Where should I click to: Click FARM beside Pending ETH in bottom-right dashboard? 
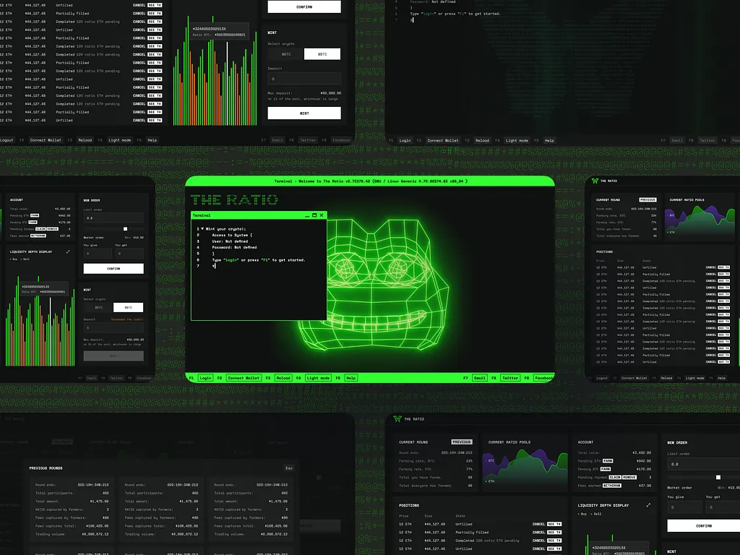point(608,460)
